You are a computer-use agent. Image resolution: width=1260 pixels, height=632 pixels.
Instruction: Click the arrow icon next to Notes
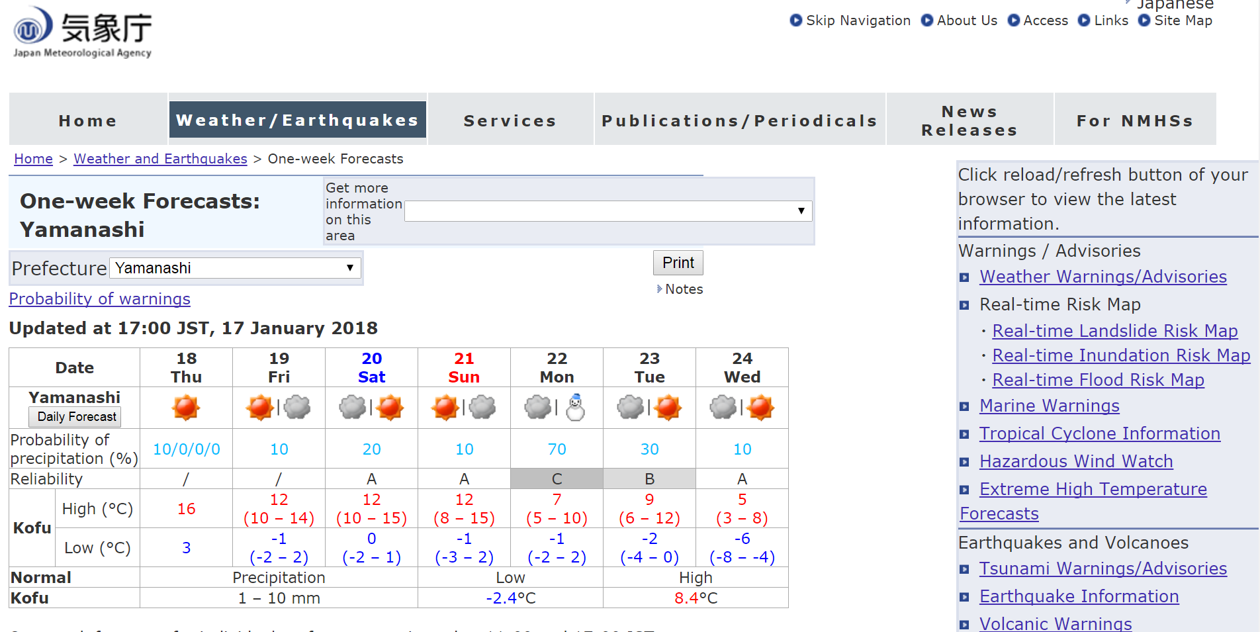[x=659, y=289]
